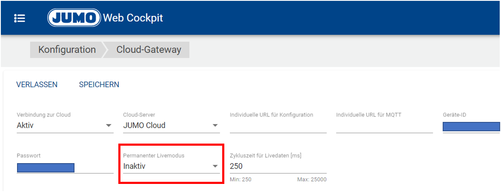Select the Geräte-ID field
This screenshot has width=501, height=192.
point(471,126)
